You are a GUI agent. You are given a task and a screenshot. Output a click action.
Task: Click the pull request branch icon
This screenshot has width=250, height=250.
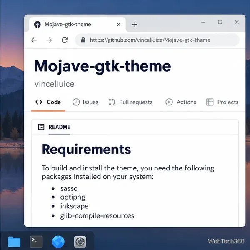(x=112, y=102)
